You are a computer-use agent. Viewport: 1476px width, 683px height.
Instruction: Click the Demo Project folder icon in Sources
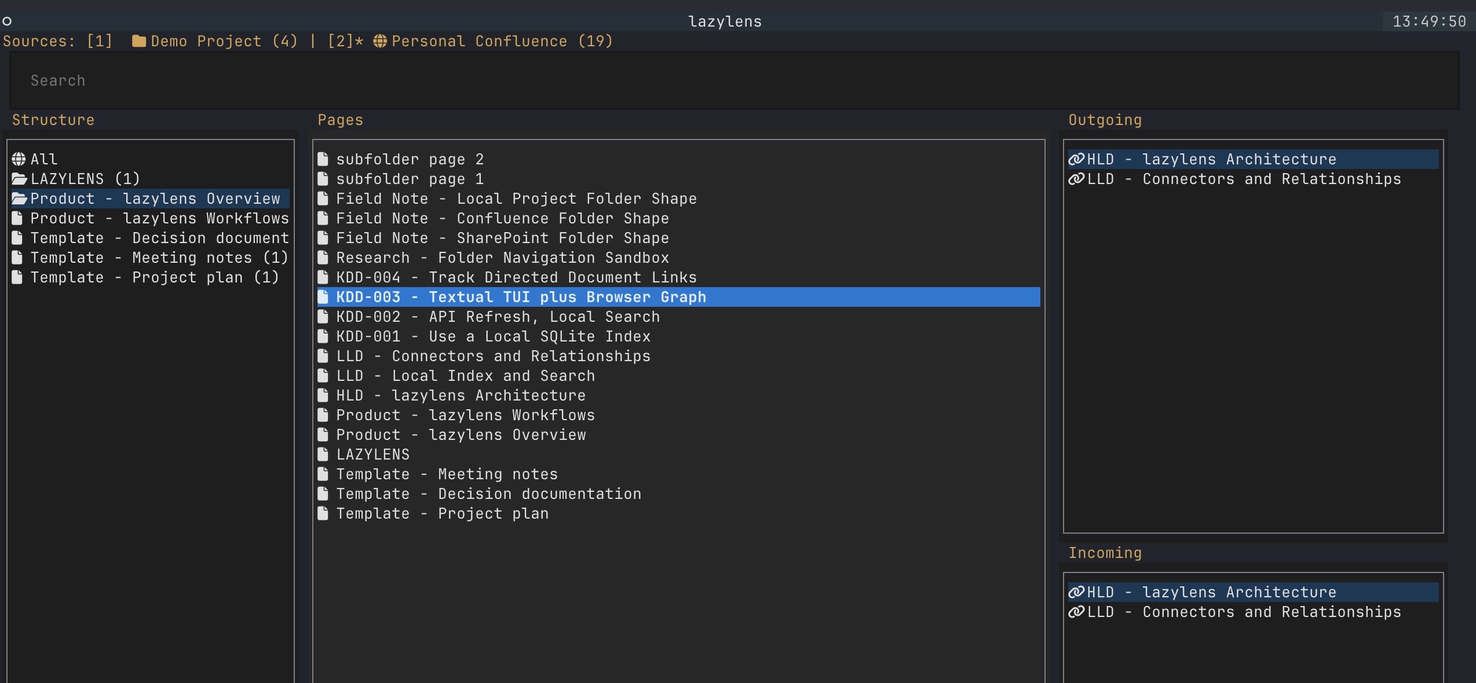(139, 41)
